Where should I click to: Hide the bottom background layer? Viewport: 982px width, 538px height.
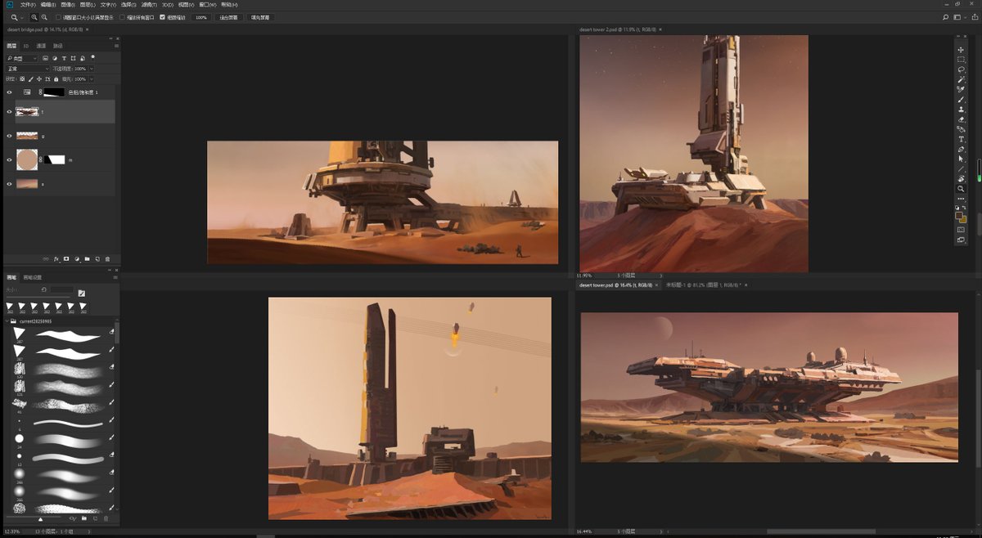(x=10, y=184)
